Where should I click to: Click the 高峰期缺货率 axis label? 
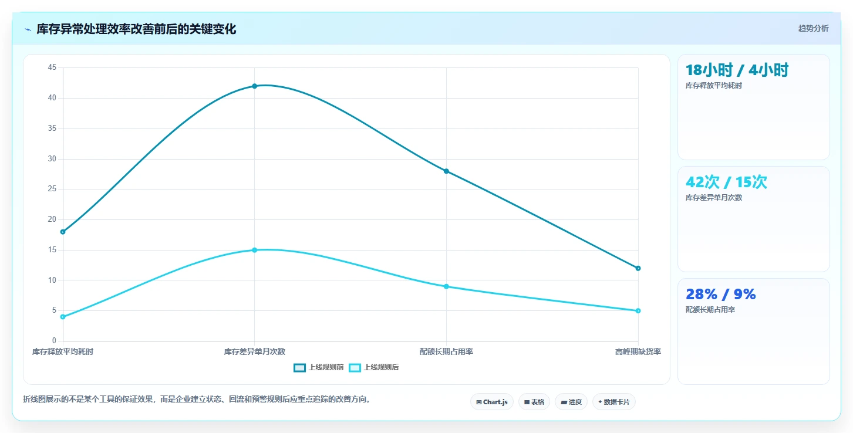click(638, 352)
